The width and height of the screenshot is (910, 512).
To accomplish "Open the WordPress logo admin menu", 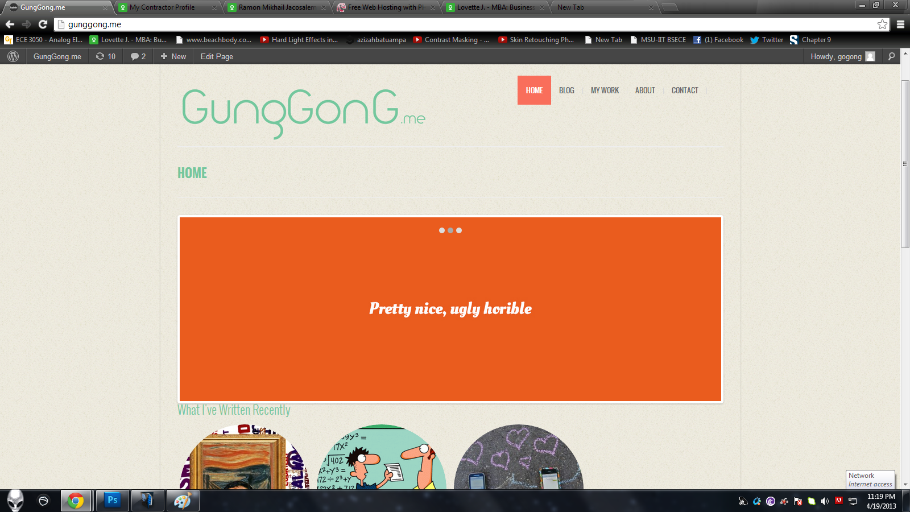I will [x=13, y=56].
